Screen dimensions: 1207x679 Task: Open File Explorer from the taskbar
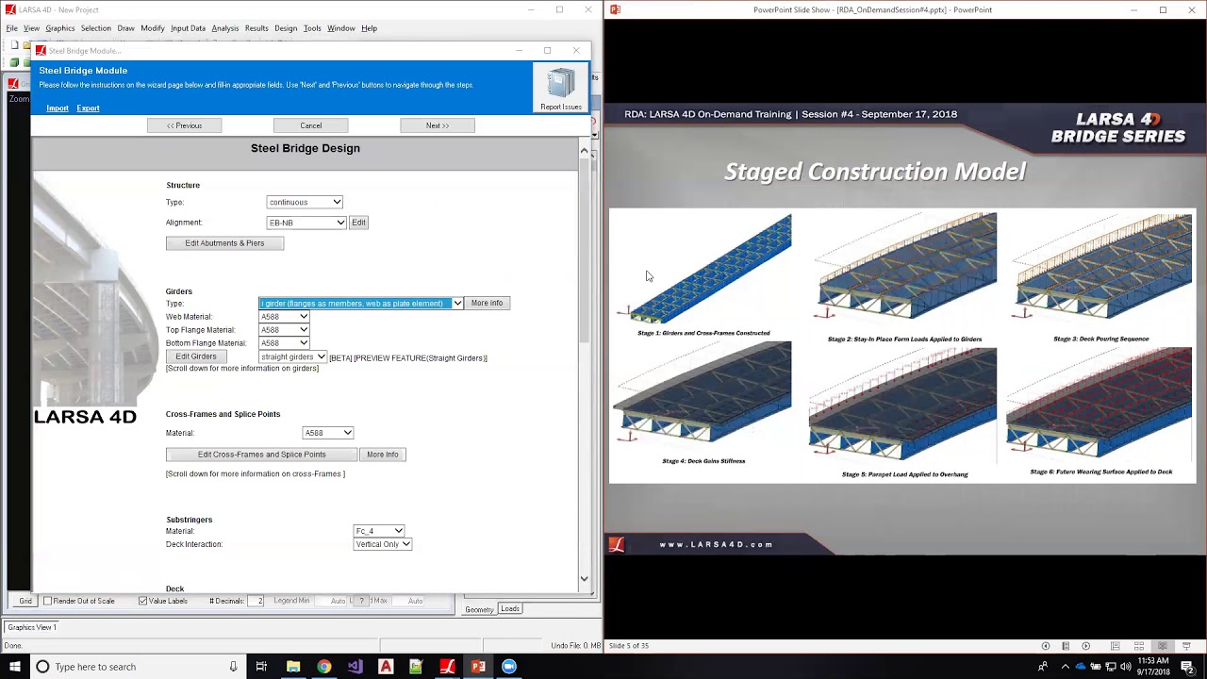tap(293, 667)
